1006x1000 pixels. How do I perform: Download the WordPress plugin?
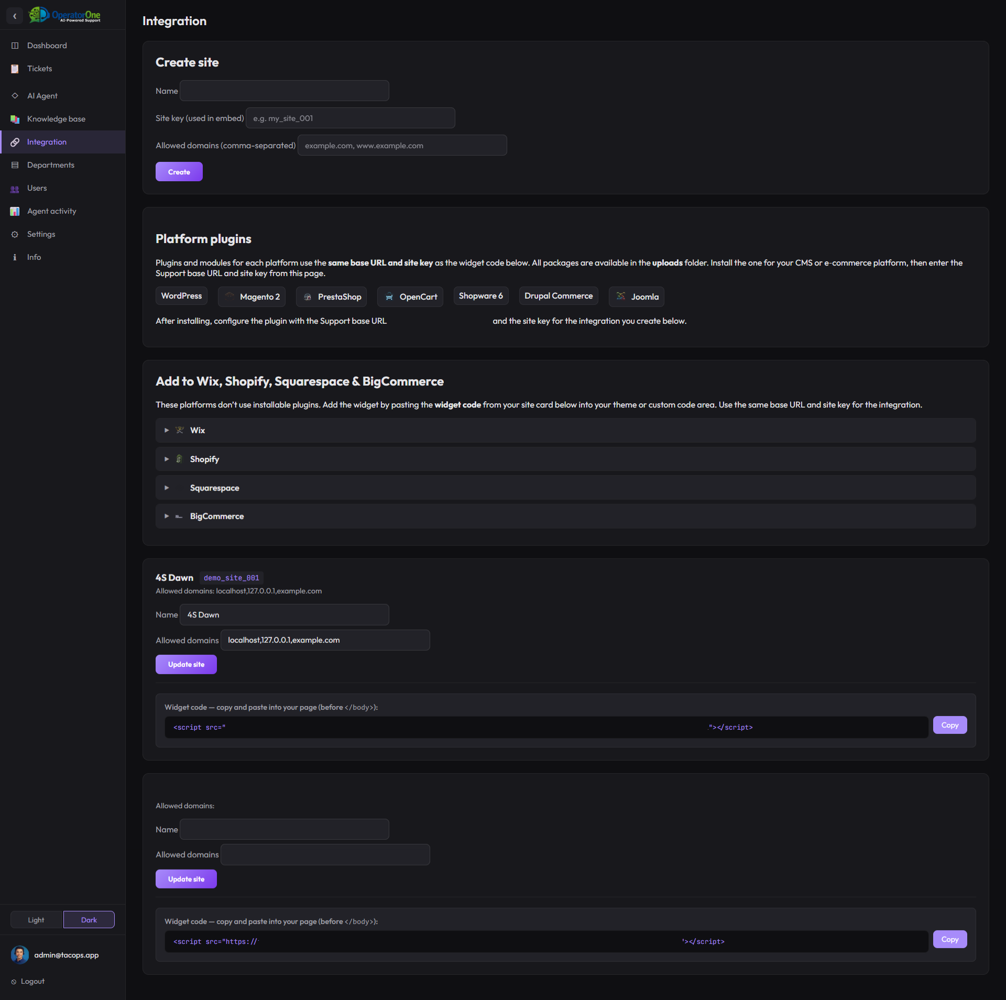[x=181, y=296]
